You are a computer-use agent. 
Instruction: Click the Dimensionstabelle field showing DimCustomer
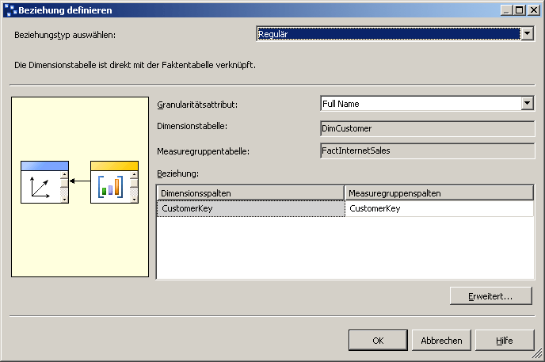(x=426, y=128)
